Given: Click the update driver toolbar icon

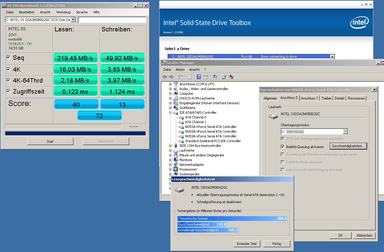Looking at the screenshot, I should point(224,77).
